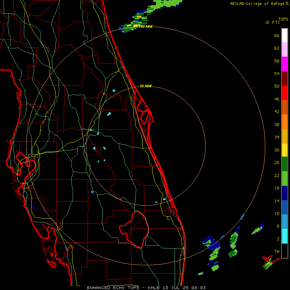Click the 58 legend value
The image size is (290, 290).
click(277, 61)
